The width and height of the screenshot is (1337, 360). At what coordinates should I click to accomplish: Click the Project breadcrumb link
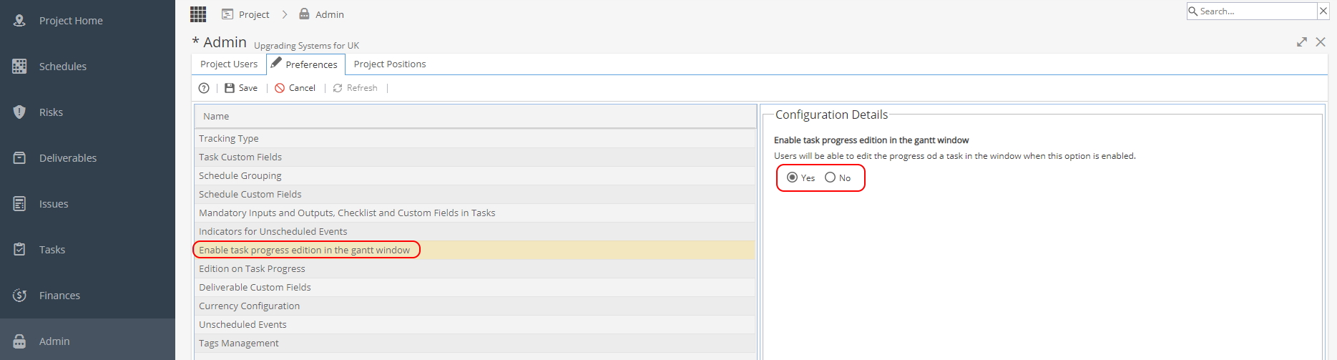[245, 14]
